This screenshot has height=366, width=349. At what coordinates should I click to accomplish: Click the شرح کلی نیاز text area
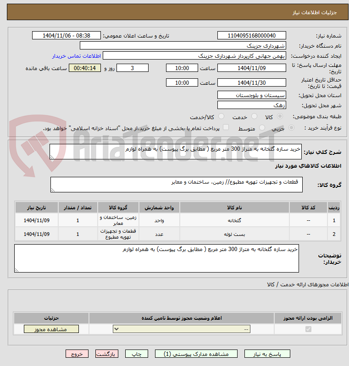(x=176, y=152)
